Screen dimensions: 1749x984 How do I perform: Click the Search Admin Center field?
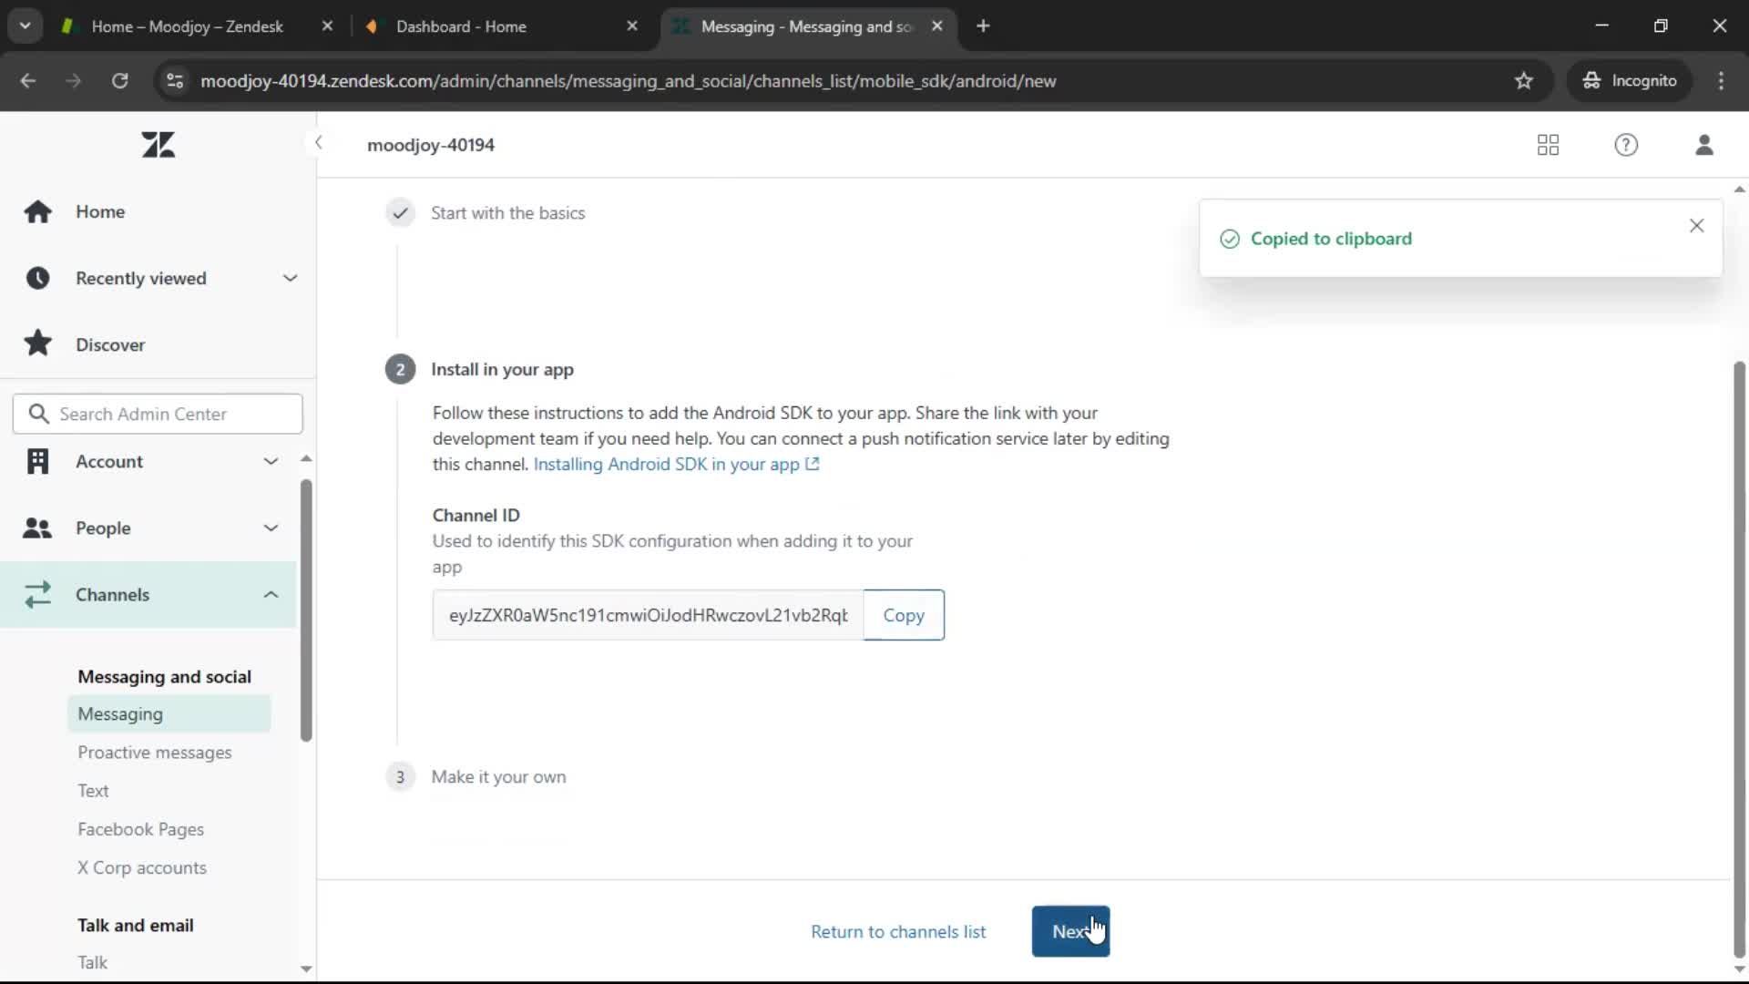pyautogui.click(x=158, y=415)
